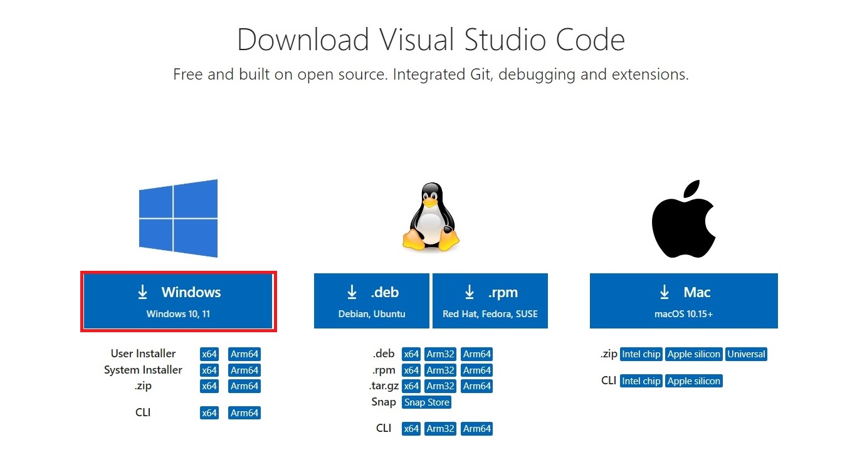Select Arm64 for Linux .tar.gz row
The image size is (867, 462).
(x=477, y=386)
